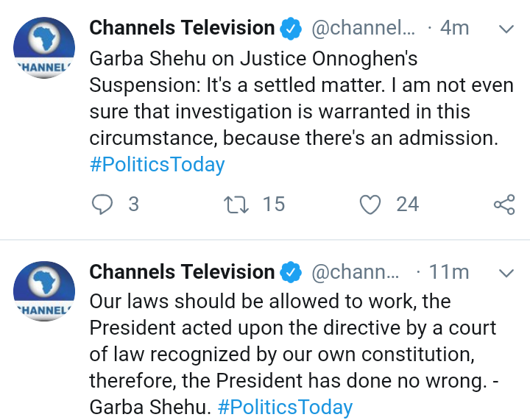Open the tweet saying "Our laws should be allowed"
This screenshot has height=420, width=530.
click(294, 342)
